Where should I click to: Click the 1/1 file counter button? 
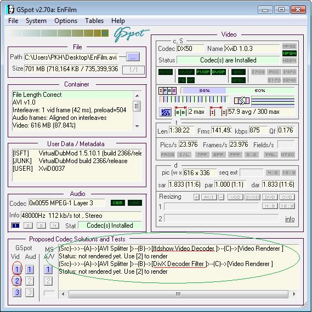point(133,70)
